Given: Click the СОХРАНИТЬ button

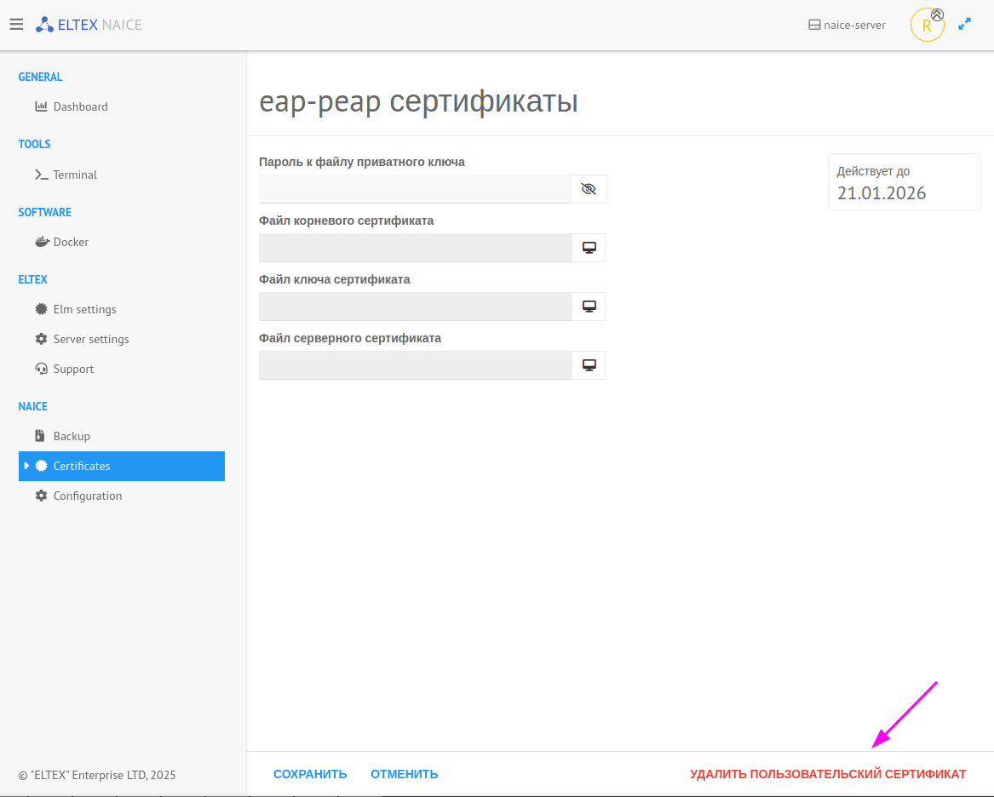Looking at the screenshot, I should (x=310, y=774).
